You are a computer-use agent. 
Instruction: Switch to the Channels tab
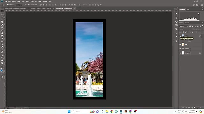[187, 23]
